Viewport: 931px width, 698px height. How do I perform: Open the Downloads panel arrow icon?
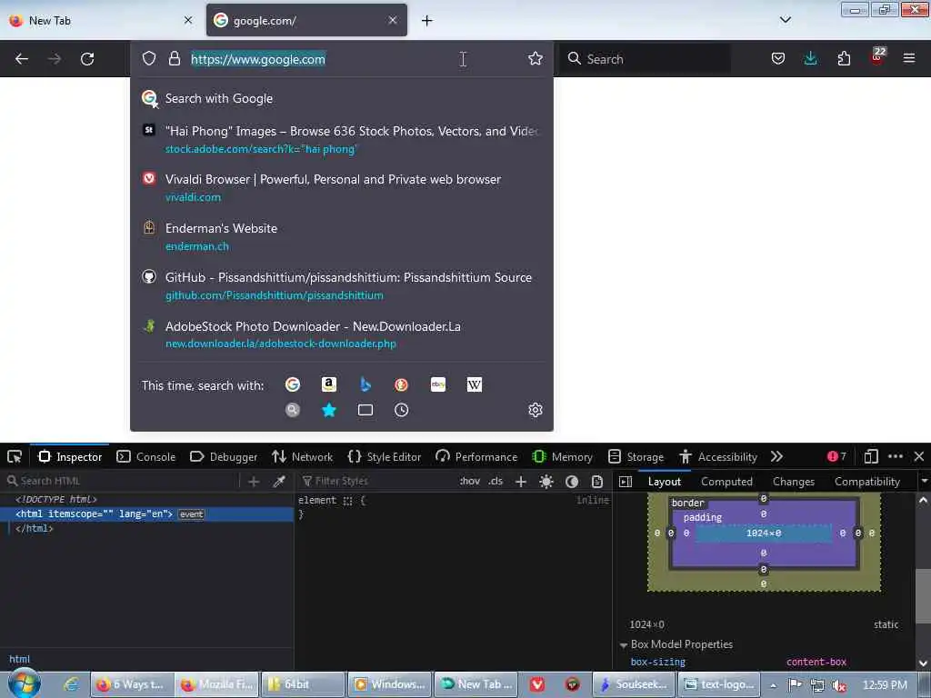tap(810, 58)
